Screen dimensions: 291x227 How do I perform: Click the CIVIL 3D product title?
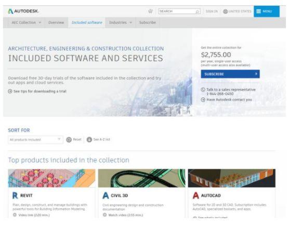click(x=120, y=196)
